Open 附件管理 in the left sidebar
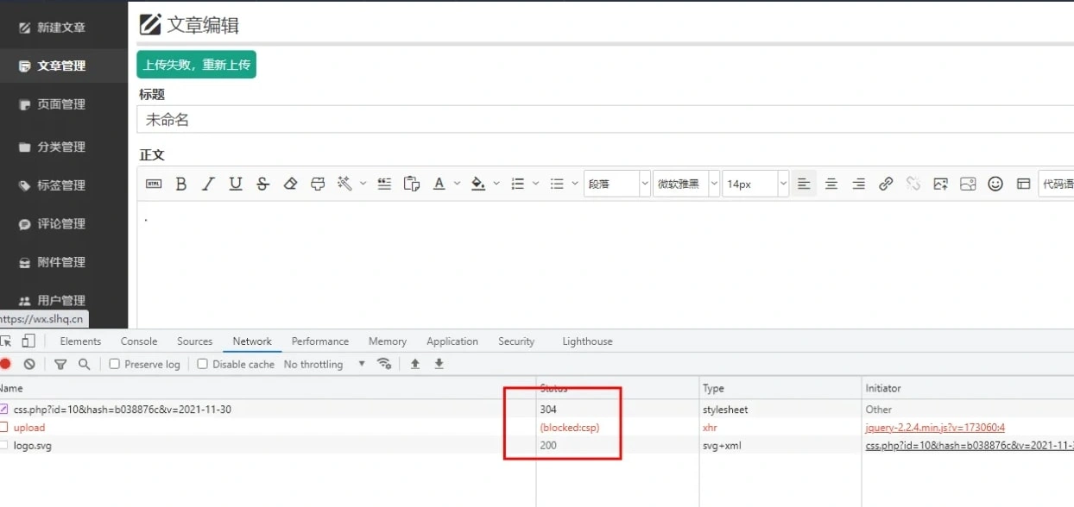The height and width of the screenshot is (507, 1074). [x=60, y=262]
